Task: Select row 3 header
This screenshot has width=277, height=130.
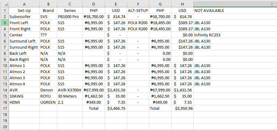Action: (4, 23)
